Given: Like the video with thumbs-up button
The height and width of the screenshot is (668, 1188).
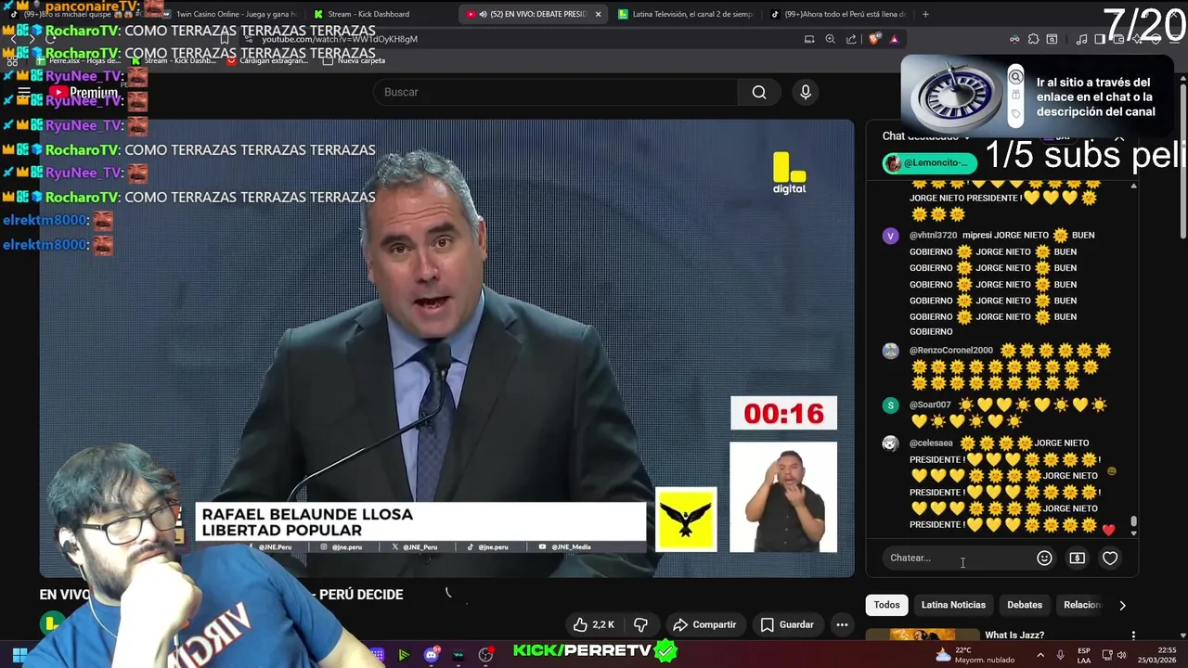Looking at the screenshot, I should (593, 624).
